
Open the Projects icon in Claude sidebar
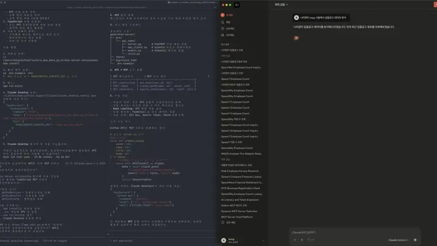tap(222, 28)
